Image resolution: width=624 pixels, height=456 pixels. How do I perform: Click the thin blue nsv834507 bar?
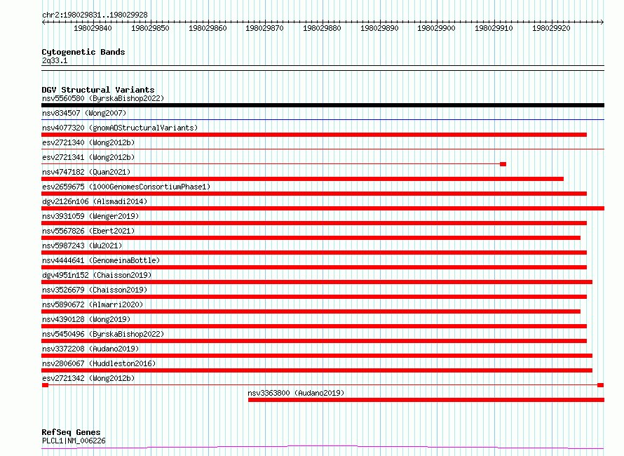click(x=323, y=119)
